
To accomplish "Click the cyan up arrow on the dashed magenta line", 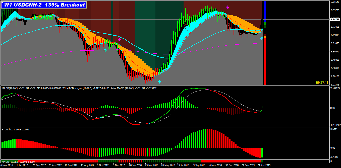I will [x=105, y=50].
